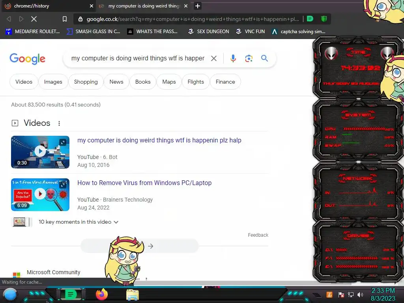Play the 0:30 video thumbnail
The width and height of the screenshot is (404, 303).
[40, 152]
